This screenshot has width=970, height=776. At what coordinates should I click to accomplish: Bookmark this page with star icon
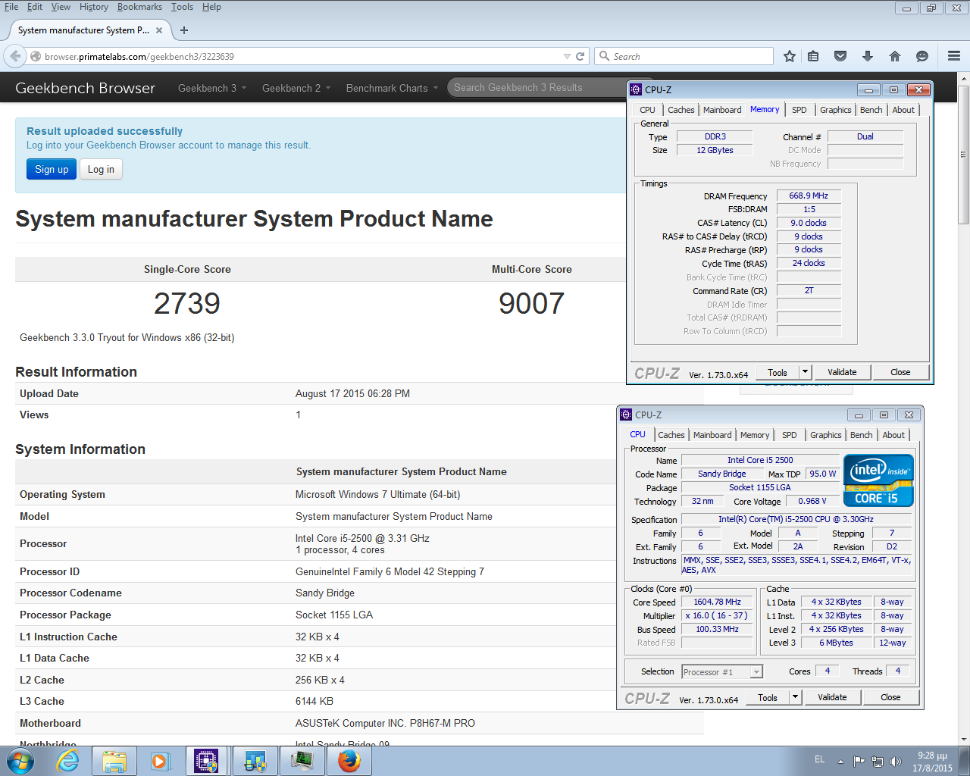790,56
